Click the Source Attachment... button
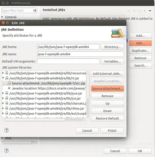The height and width of the screenshot is (157, 155). tap(107, 88)
